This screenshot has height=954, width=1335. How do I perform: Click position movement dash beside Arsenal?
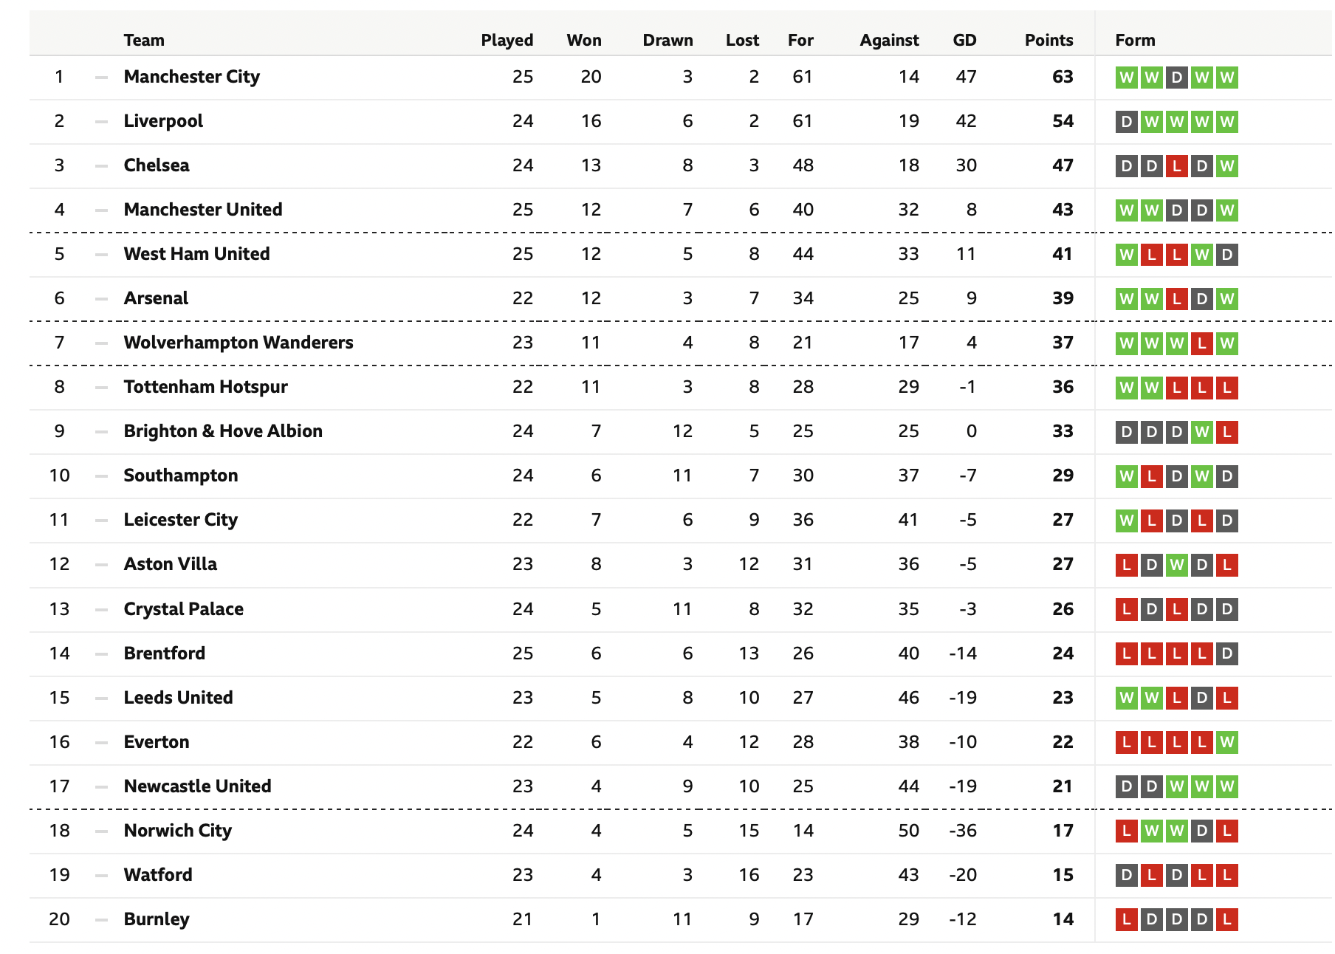point(101,298)
